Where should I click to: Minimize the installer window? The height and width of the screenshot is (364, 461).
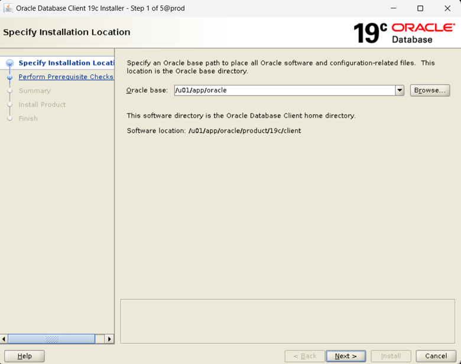click(394, 8)
